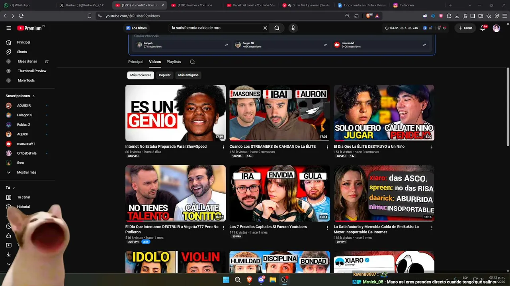Click the Crear button
The image size is (510, 286).
(x=465, y=28)
